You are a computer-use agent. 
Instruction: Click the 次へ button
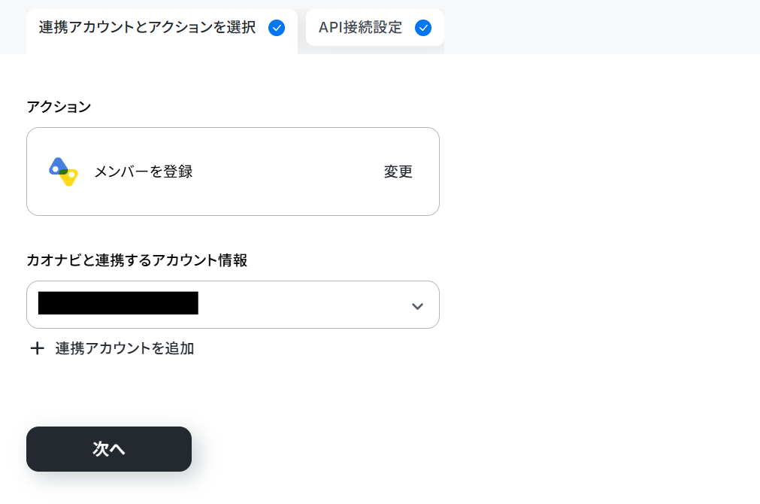109,449
